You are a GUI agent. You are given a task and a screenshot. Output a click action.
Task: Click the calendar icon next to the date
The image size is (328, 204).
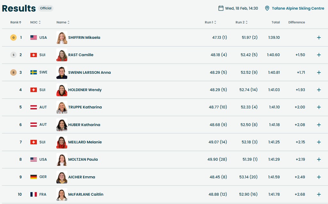pyautogui.click(x=221, y=8)
